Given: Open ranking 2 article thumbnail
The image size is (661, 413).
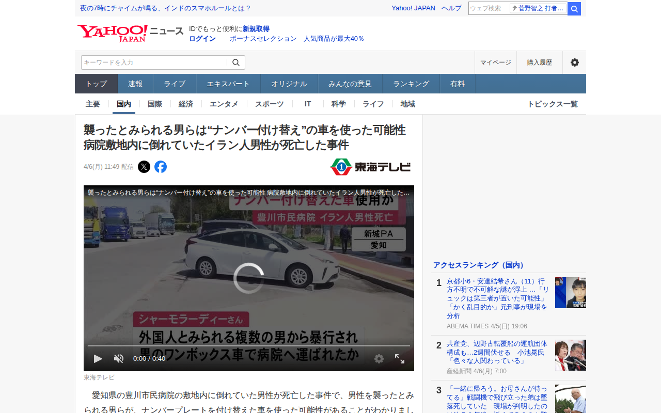Looking at the screenshot, I should point(571,355).
